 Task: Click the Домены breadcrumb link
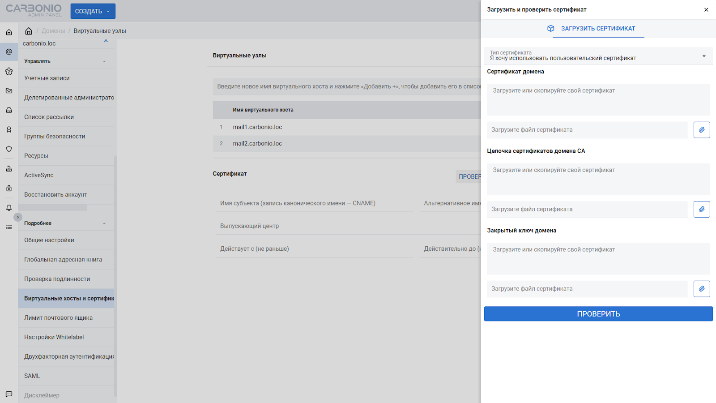tap(53, 31)
